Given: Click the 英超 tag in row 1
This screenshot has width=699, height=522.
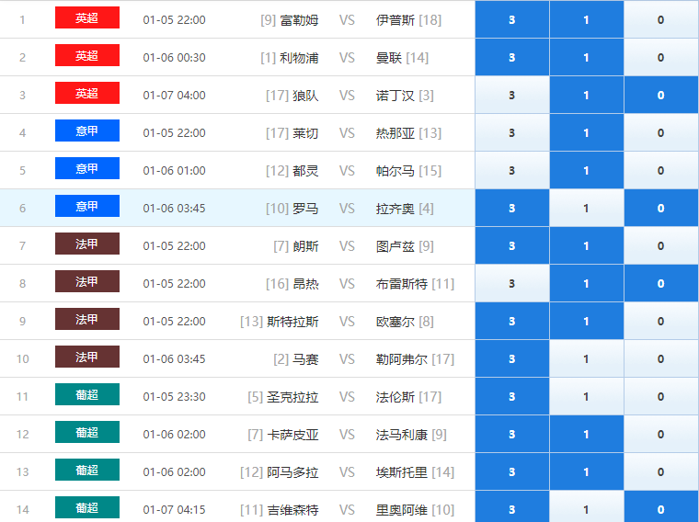Looking at the screenshot, I should [87, 17].
